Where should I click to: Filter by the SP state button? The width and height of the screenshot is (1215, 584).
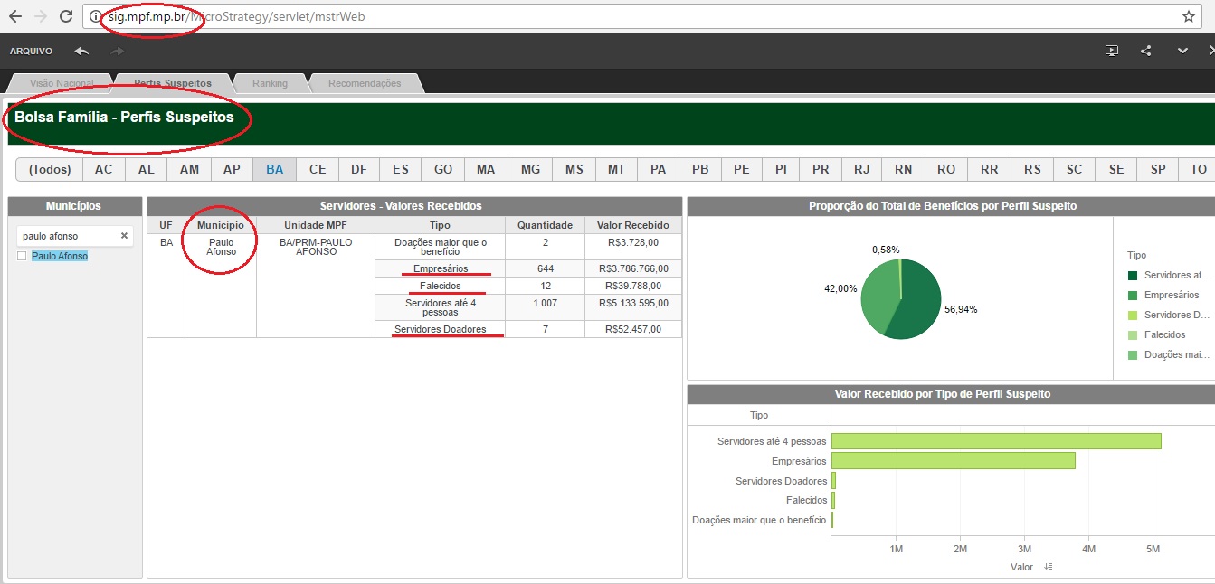pyautogui.click(x=1157, y=169)
